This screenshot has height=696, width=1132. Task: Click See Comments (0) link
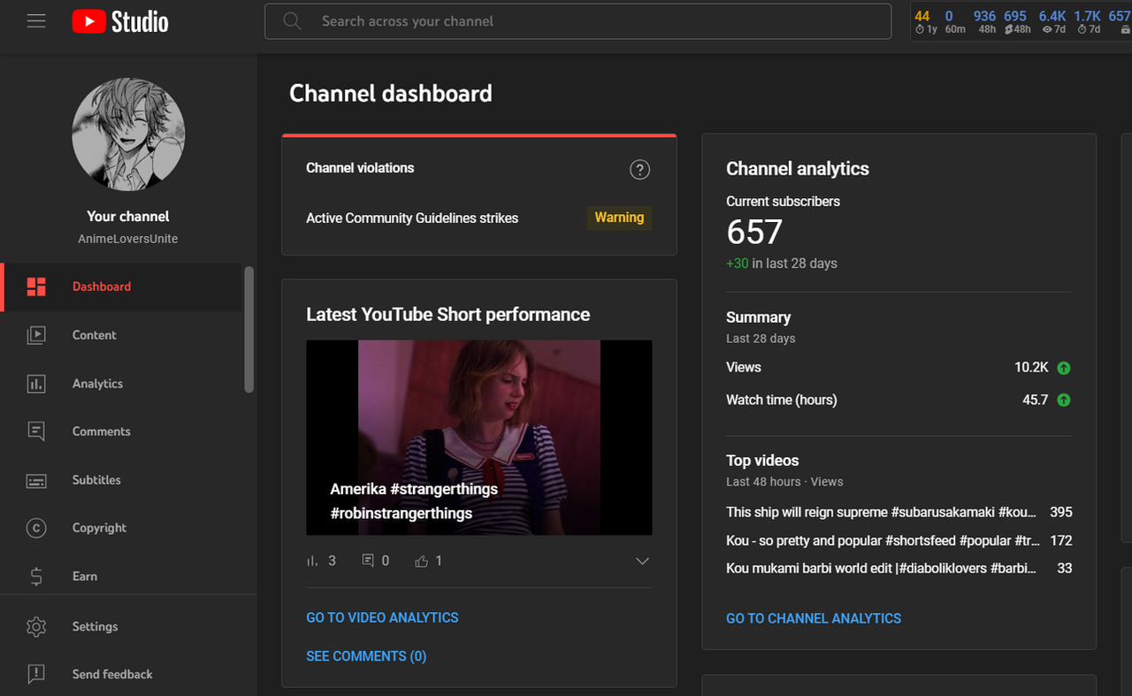(366, 656)
